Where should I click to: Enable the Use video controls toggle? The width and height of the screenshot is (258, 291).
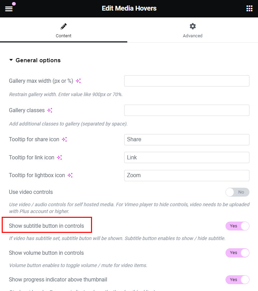pyautogui.click(x=237, y=192)
